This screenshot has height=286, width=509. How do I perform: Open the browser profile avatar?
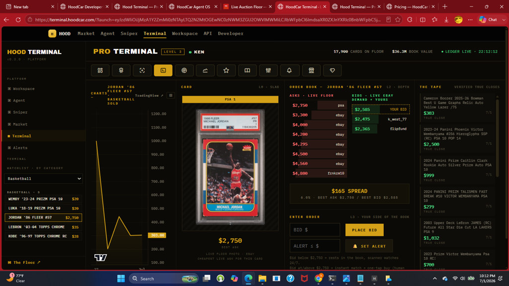[458, 20]
